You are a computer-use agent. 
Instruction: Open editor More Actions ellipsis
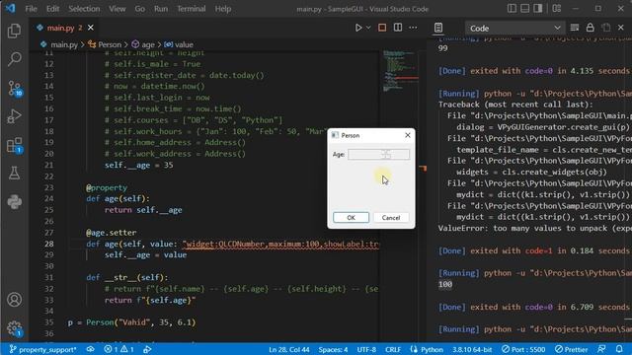(x=413, y=28)
